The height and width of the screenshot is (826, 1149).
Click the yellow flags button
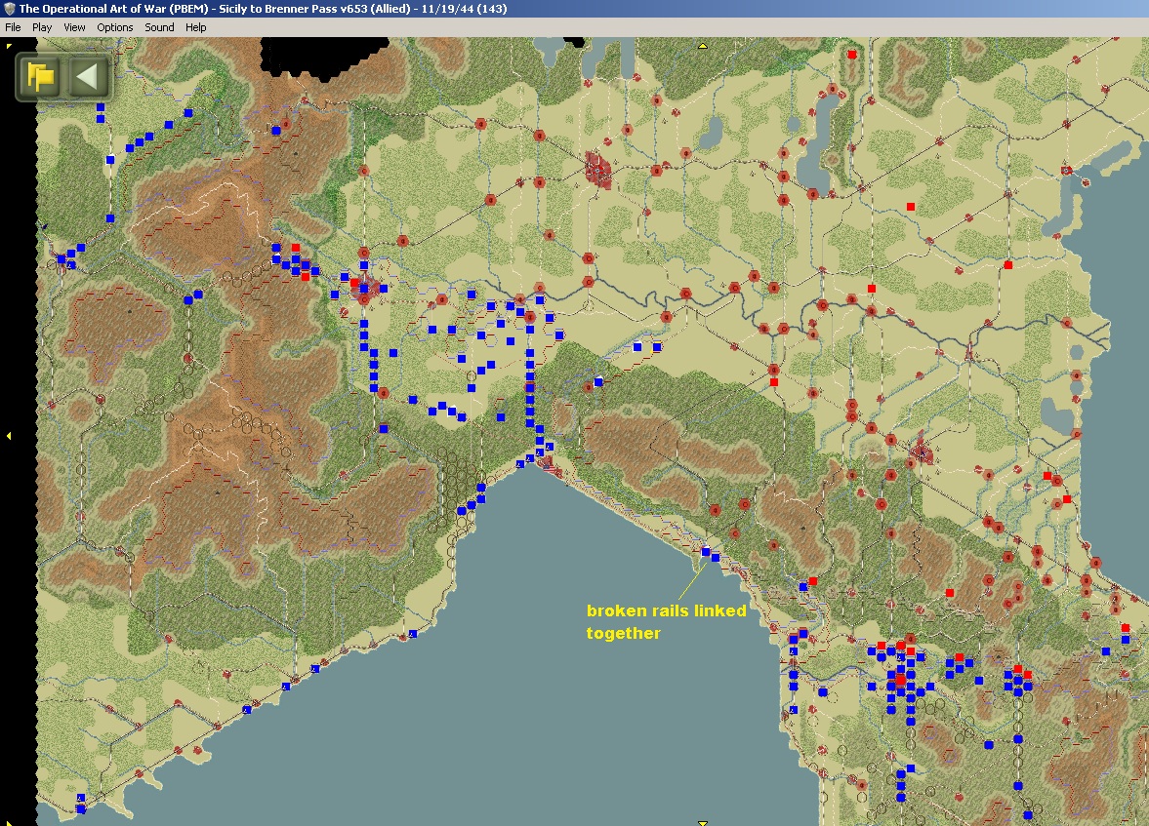pyautogui.click(x=40, y=76)
